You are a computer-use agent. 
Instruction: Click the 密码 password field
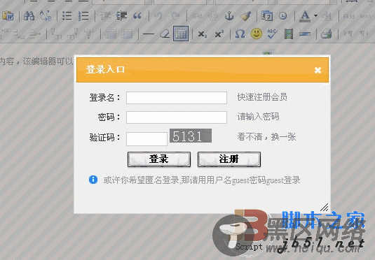tap(177, 117)
